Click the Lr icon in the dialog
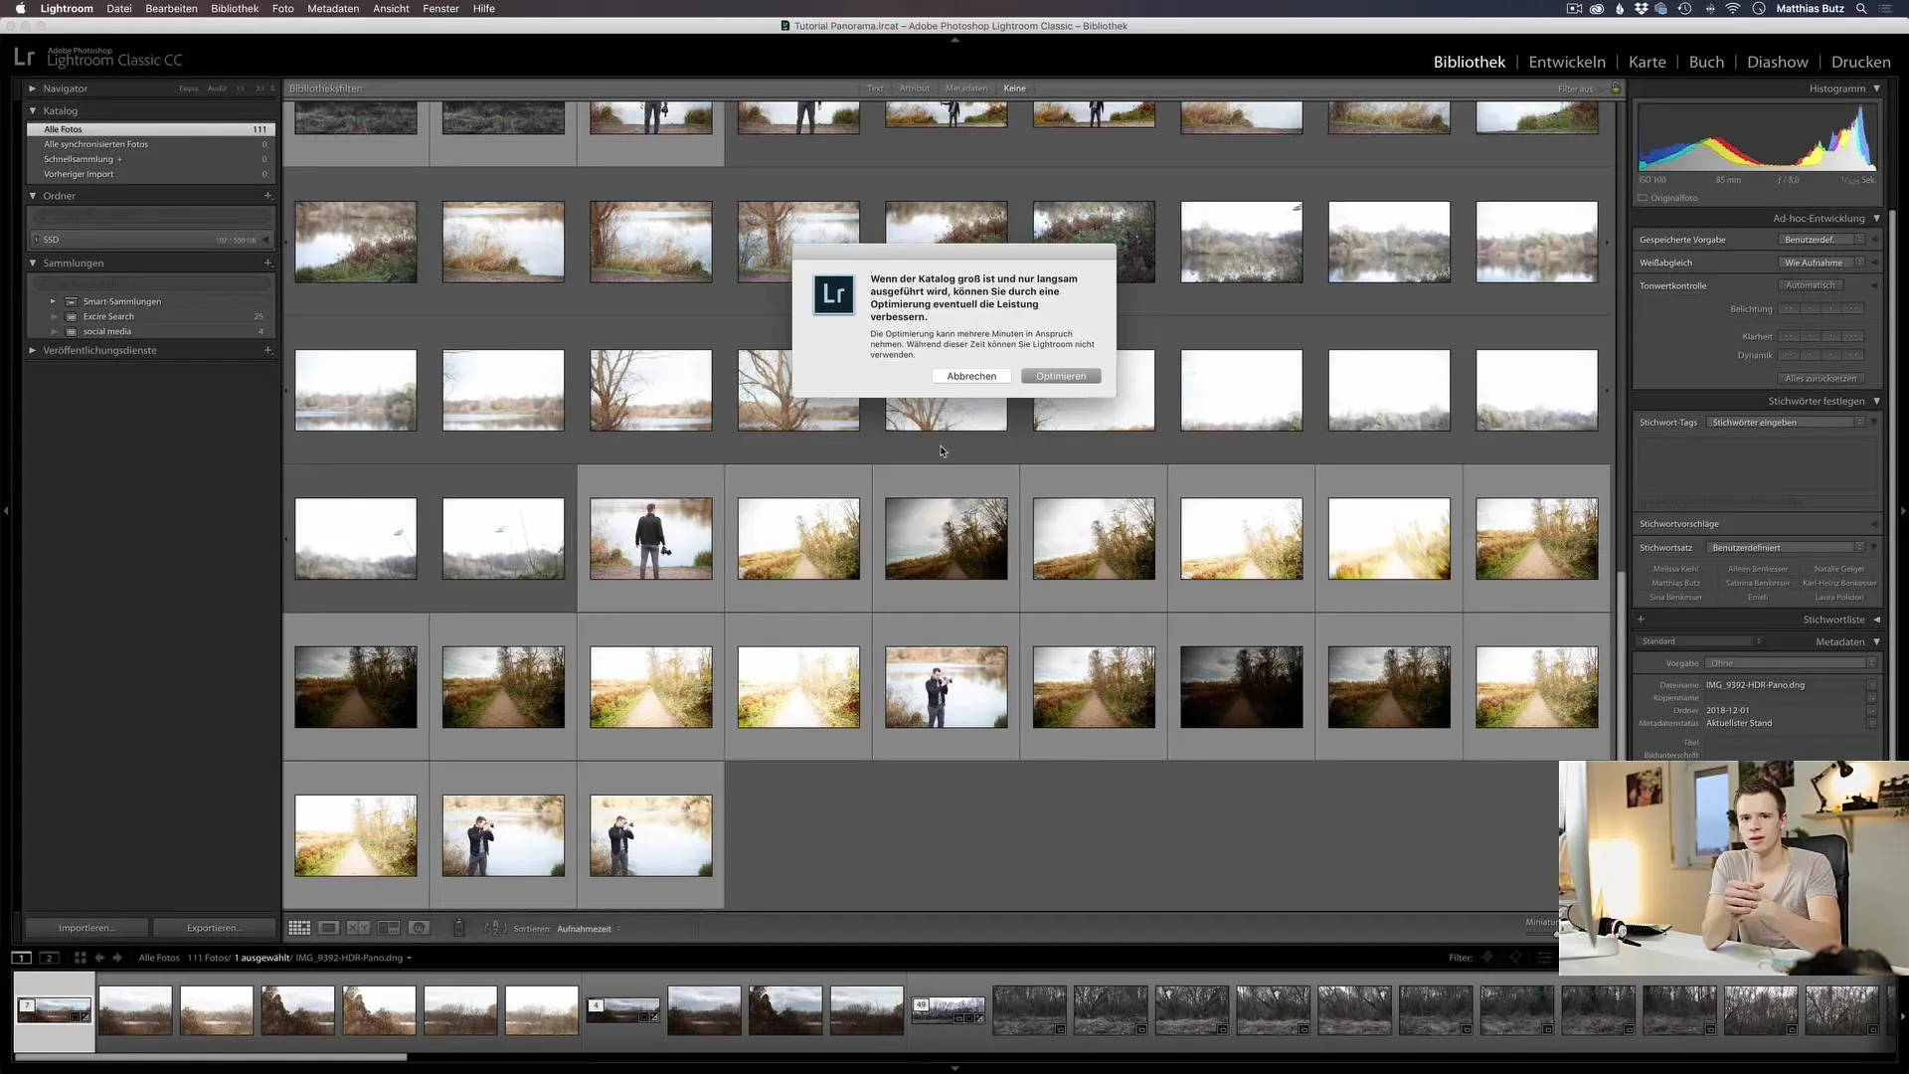Viewport: 1909px width, 1074px height. tap(833, 295)
